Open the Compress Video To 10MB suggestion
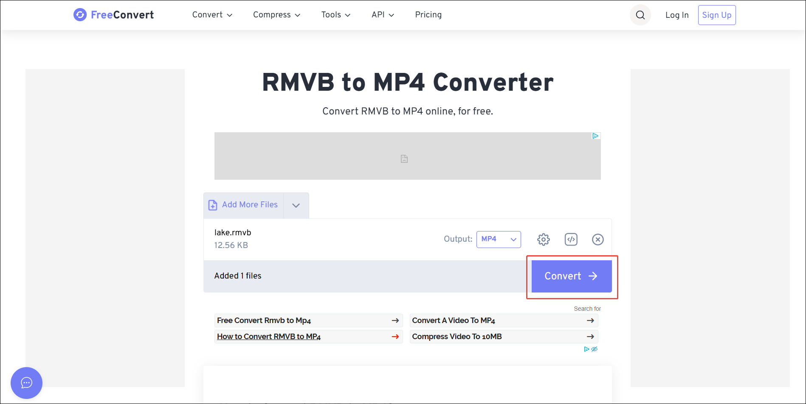This screenshot has height=404, width=806. (457, 336)
